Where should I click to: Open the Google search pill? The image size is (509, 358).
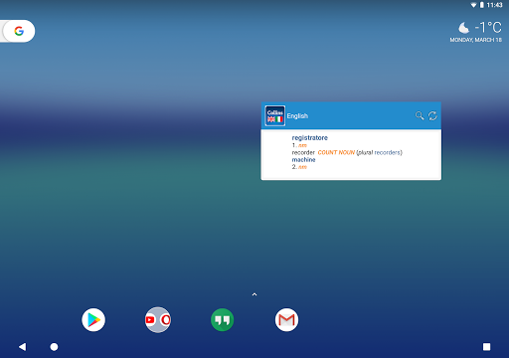pos(18,31)
